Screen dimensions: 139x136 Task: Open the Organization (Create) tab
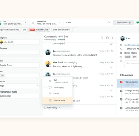(x=10, y=30)
